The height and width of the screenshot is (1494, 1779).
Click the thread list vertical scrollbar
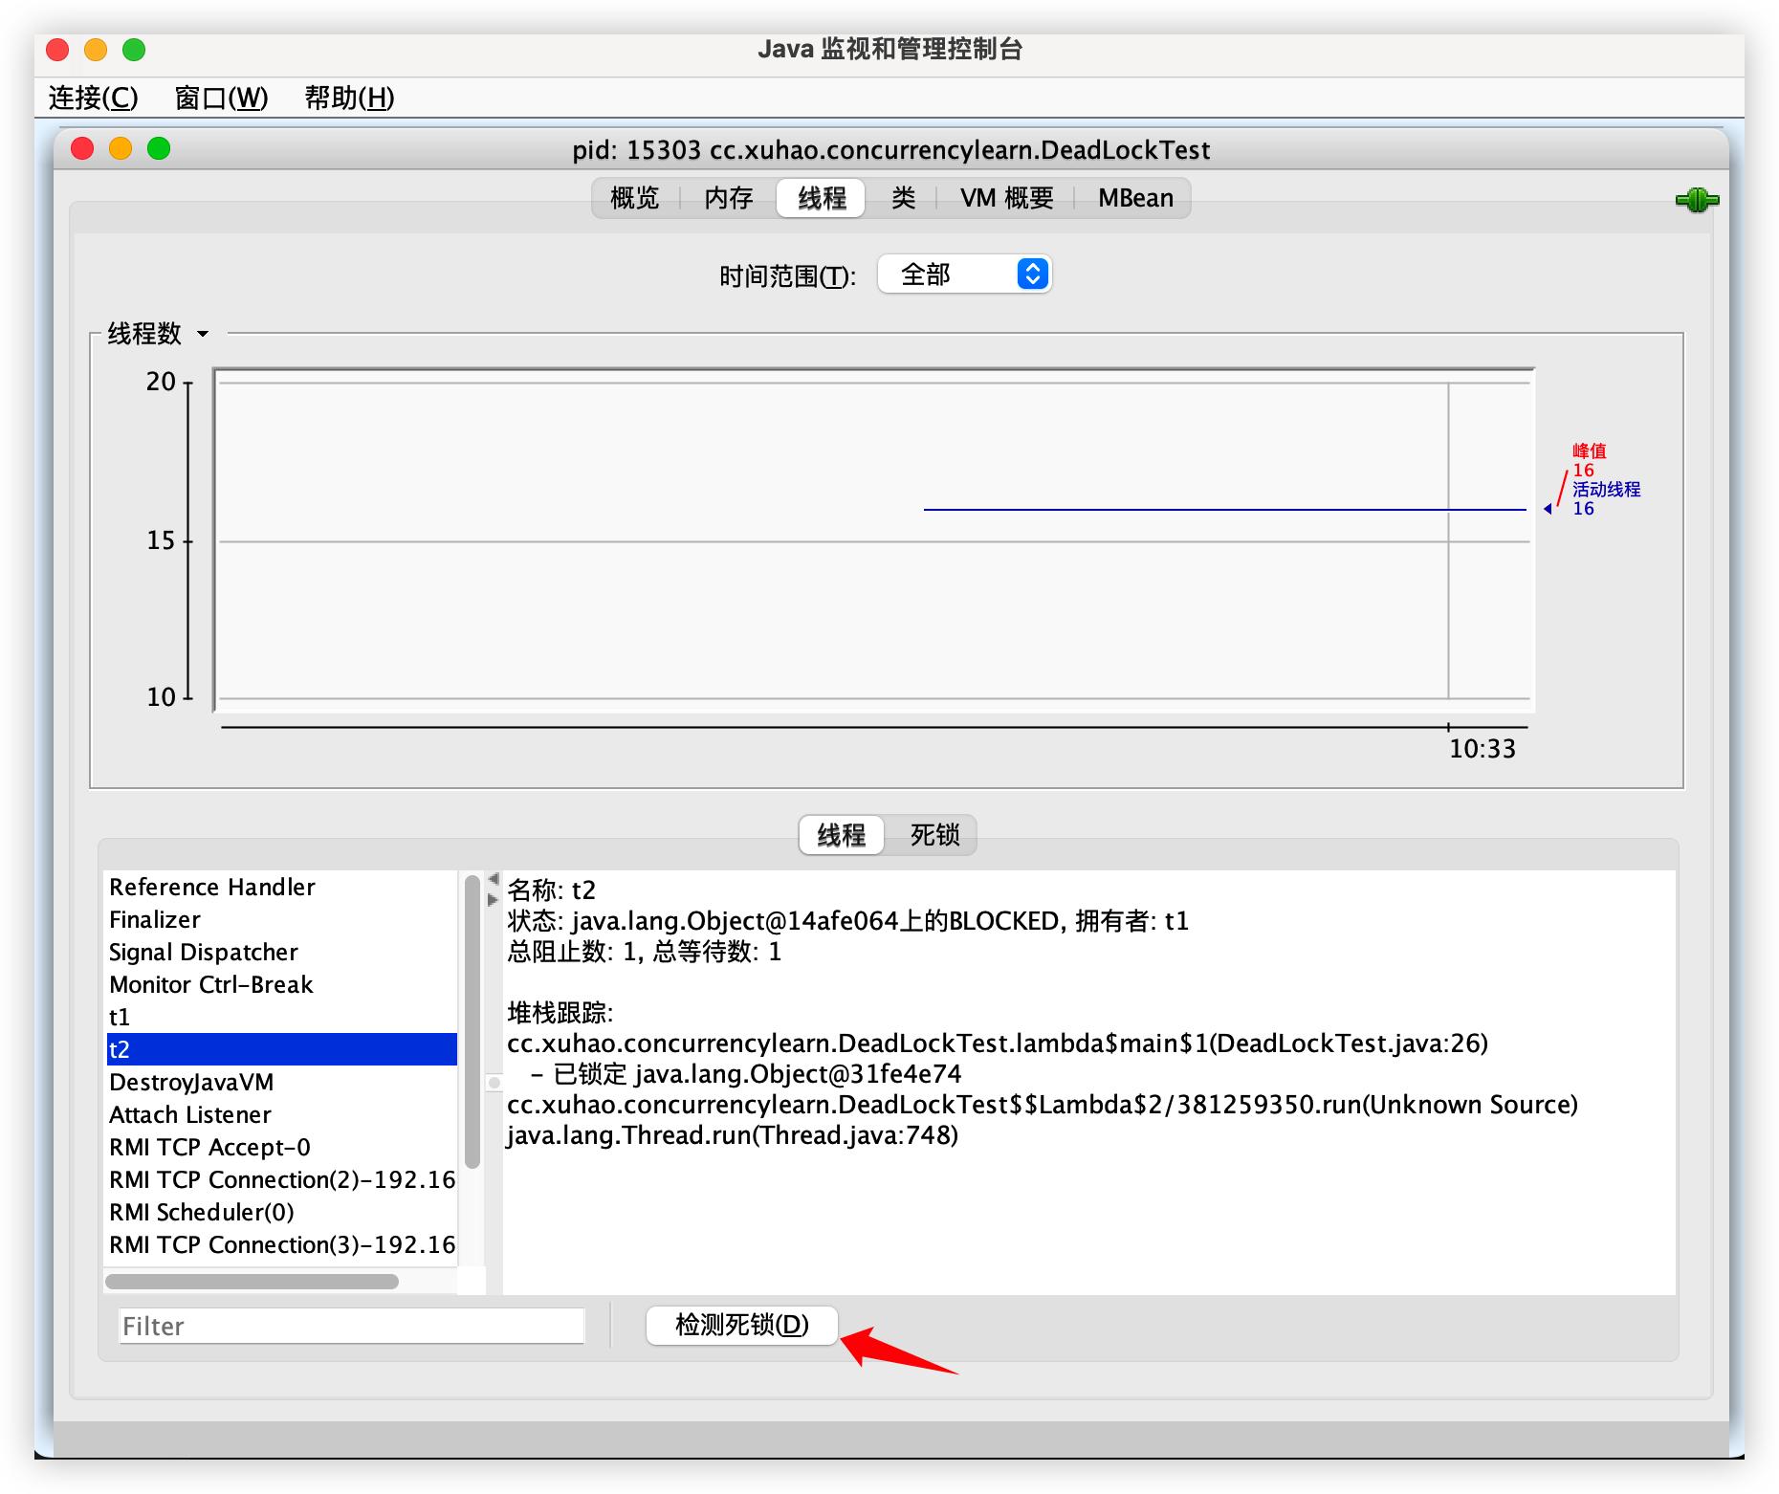click(x=472, y=1022)
